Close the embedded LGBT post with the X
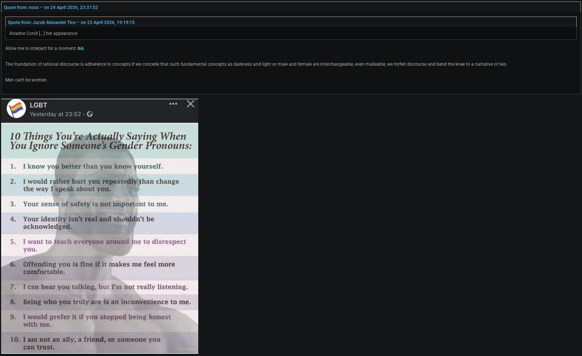The image size is (582, 356). 190,104
